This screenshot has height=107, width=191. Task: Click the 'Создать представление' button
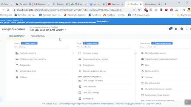[162, 43]
